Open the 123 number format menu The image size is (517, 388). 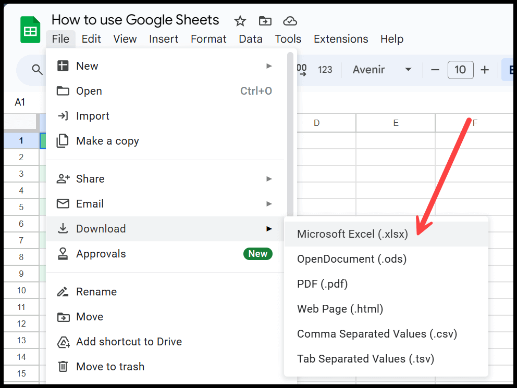click(325, 70)
